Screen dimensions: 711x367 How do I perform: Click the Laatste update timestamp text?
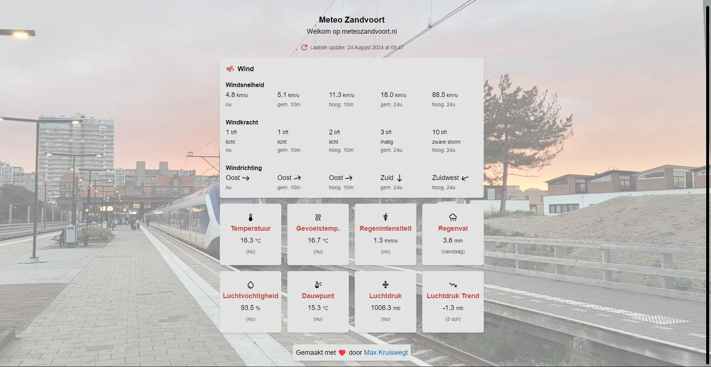(357, 47)
